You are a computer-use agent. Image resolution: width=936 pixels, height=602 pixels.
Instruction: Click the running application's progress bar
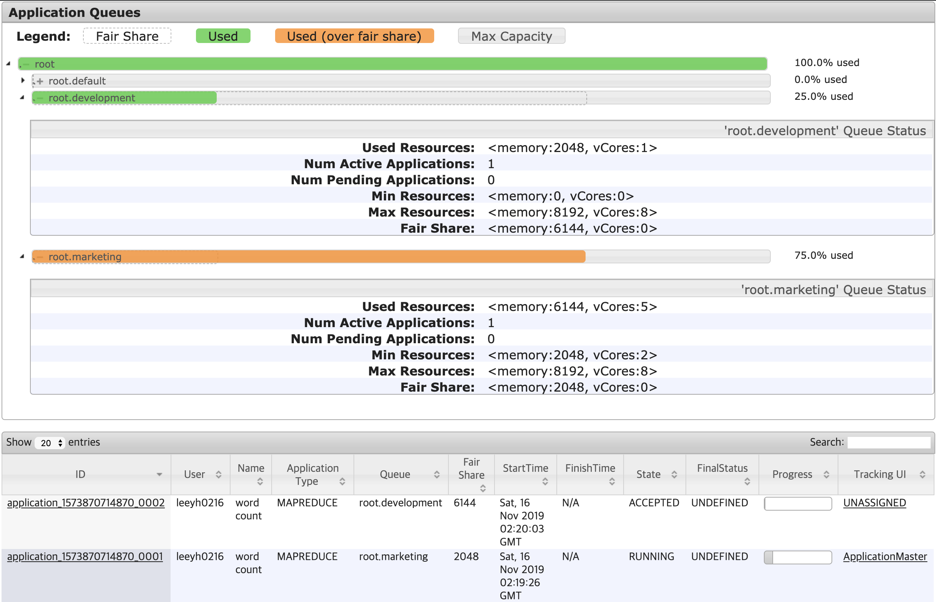coord(798,557)
